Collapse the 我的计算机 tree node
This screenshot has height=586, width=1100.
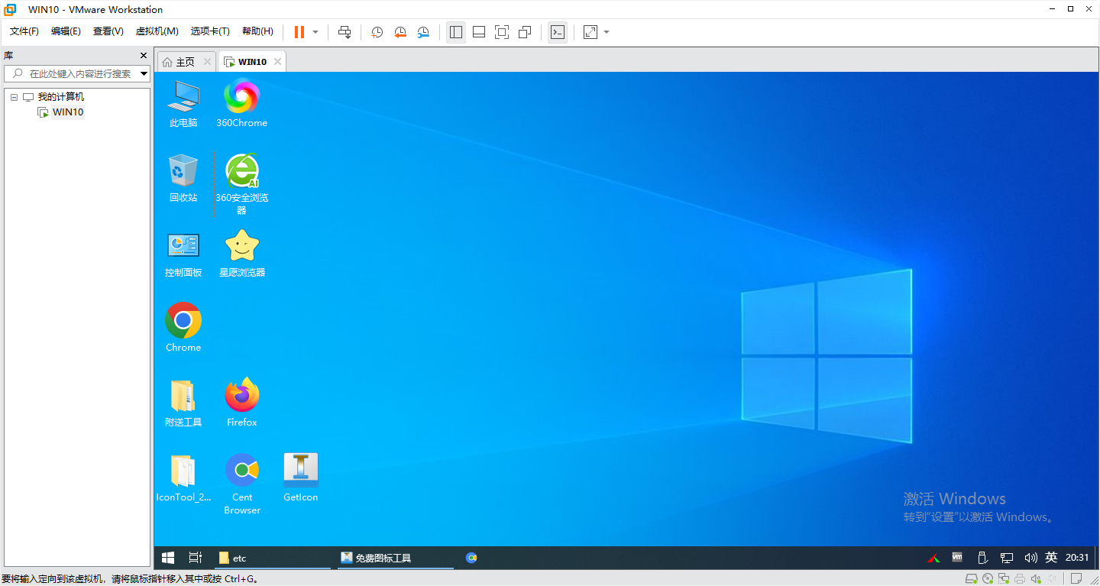13,96
